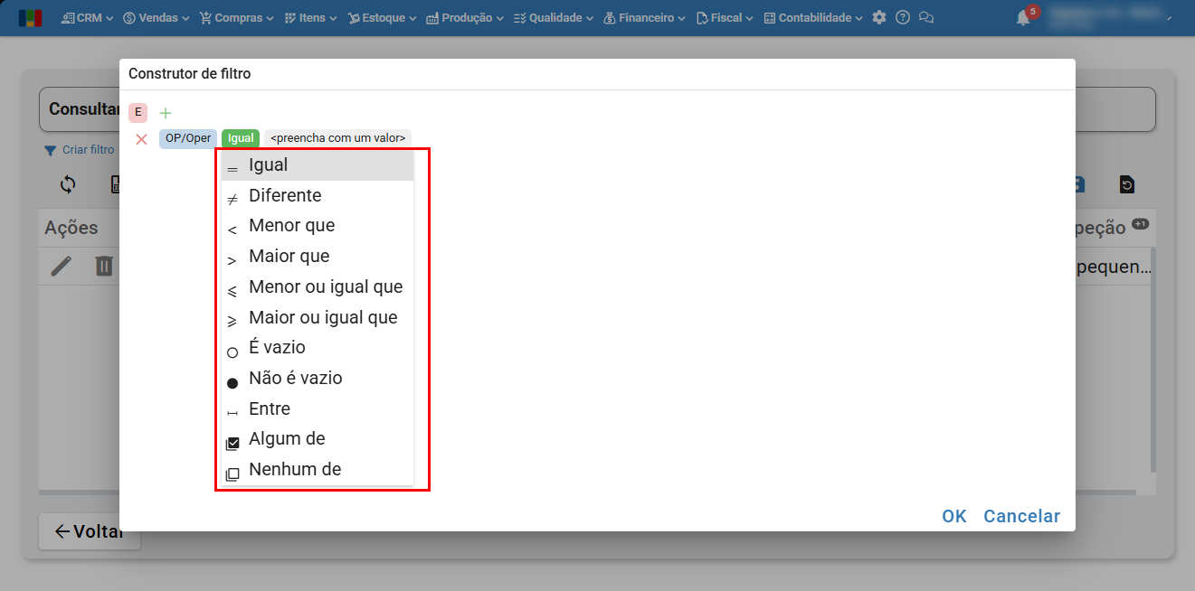Image resolution: width=1195 pixels, height=591 pixels.
Task: Choose the Não é vazio option
Action: click(318, 379)
